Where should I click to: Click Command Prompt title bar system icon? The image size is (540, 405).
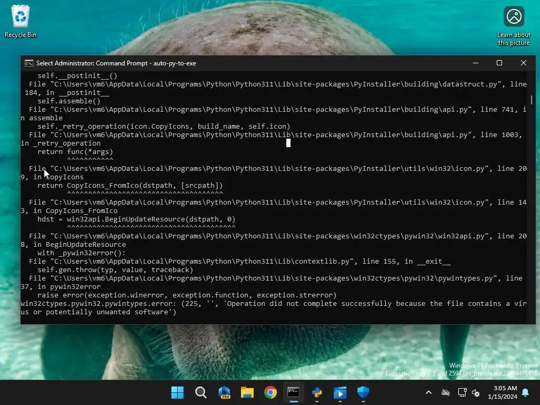[29, 63]
